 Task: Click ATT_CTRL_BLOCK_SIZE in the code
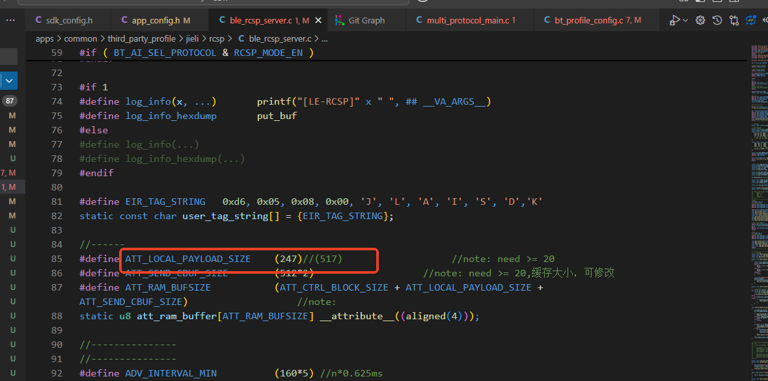pos(334,287)
